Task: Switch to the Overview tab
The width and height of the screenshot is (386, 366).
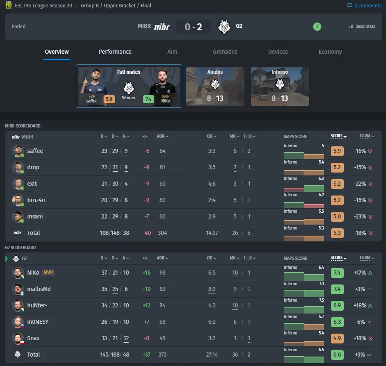Action: click(57, 52)
